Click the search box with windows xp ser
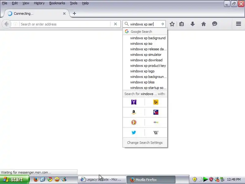Image resolution: width=245 pixels, height=184 pixels. pyautogui.click(x=145, y=24)
